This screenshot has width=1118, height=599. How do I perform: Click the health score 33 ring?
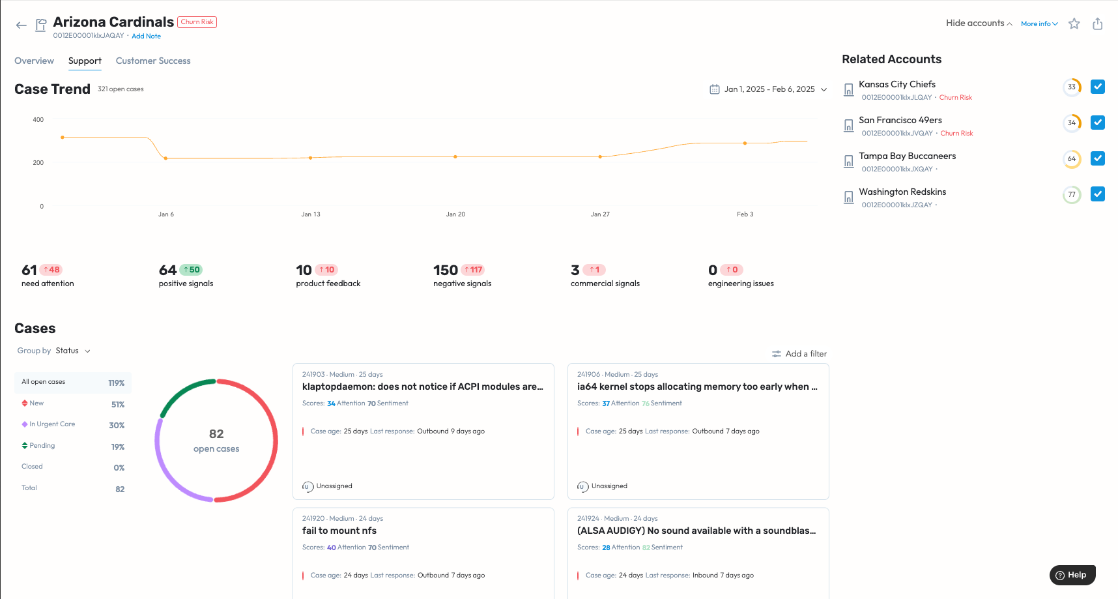pos(1072,87)
